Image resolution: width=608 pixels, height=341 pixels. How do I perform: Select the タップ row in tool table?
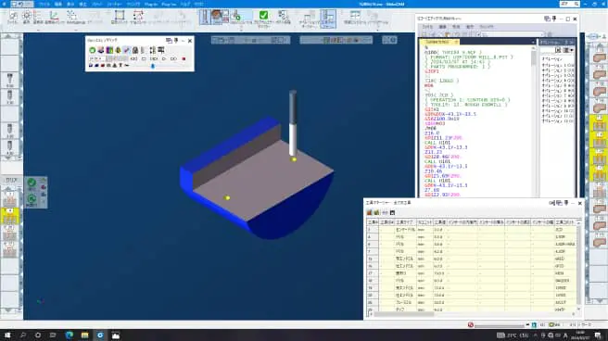(472, 309)
